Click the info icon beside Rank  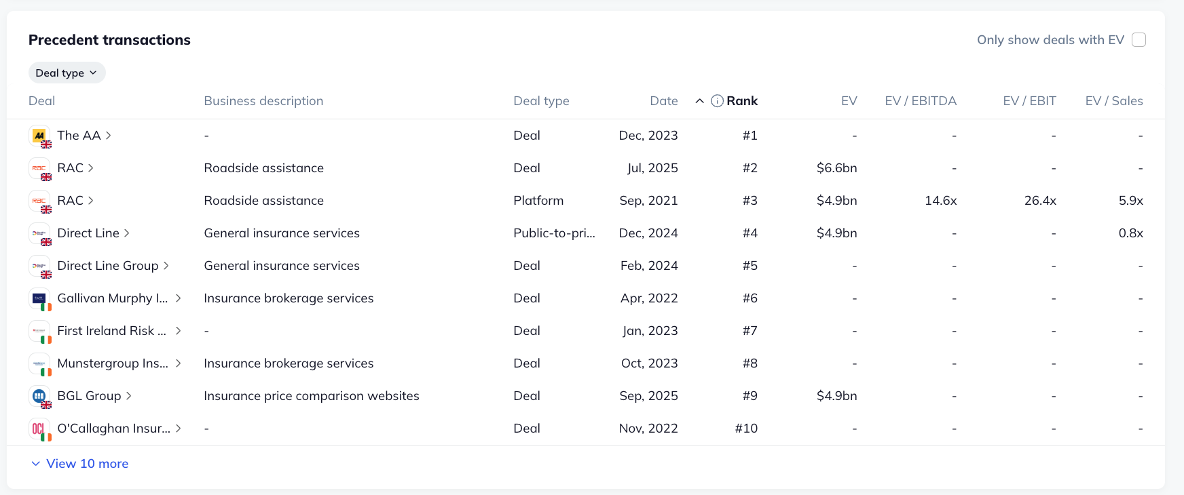coord(717,101)
